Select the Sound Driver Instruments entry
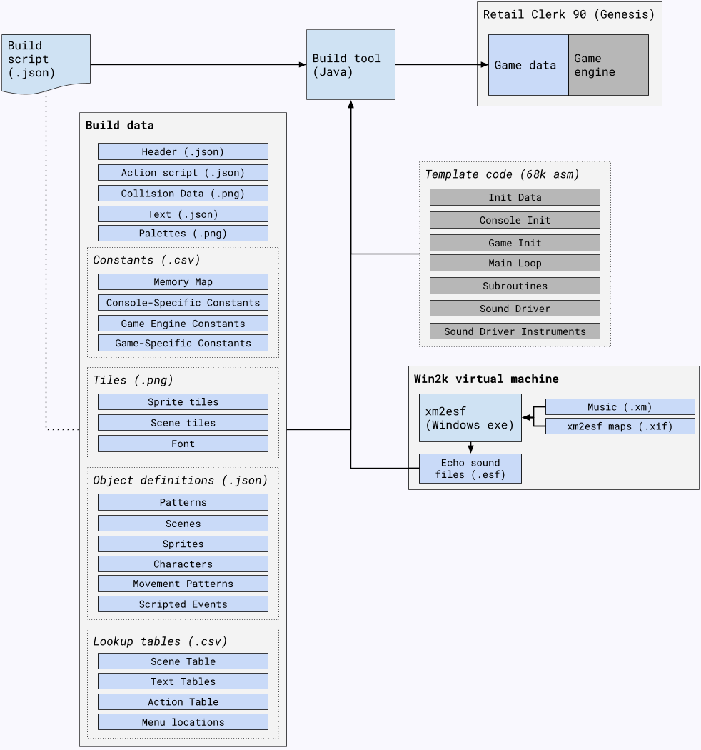Viewport: 701px width, 750px height. pyautogui.click(x=515, y=331)
